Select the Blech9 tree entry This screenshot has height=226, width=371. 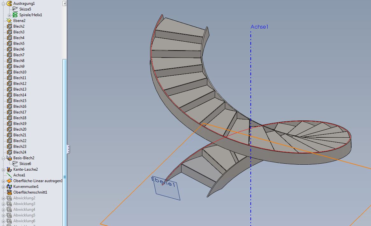tap(19, 66)
